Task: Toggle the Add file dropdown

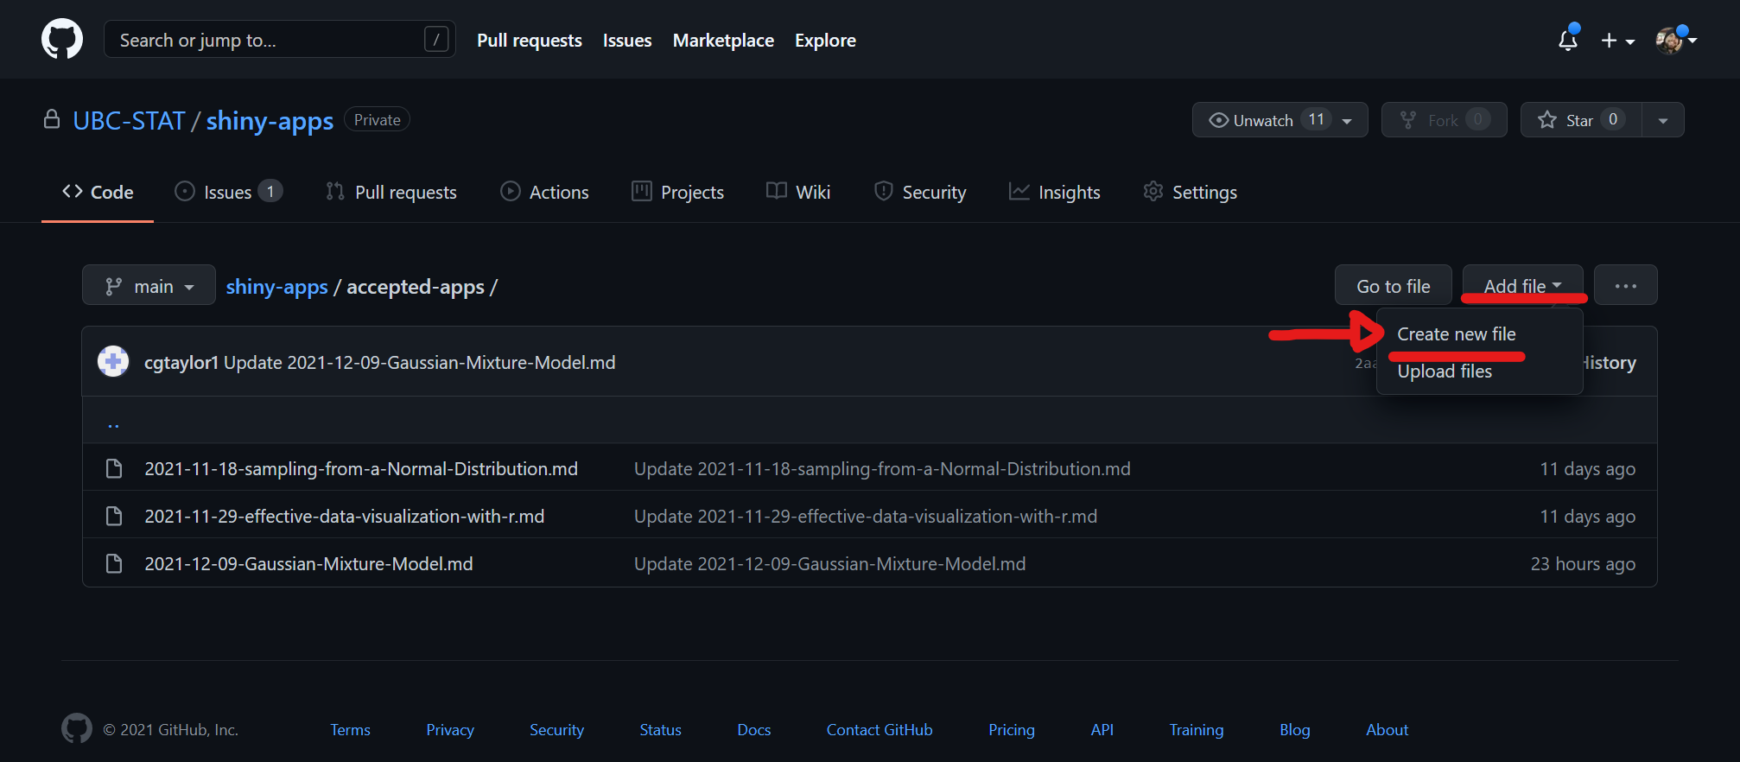Action: pyautogui.click(x=1522, y=285)
